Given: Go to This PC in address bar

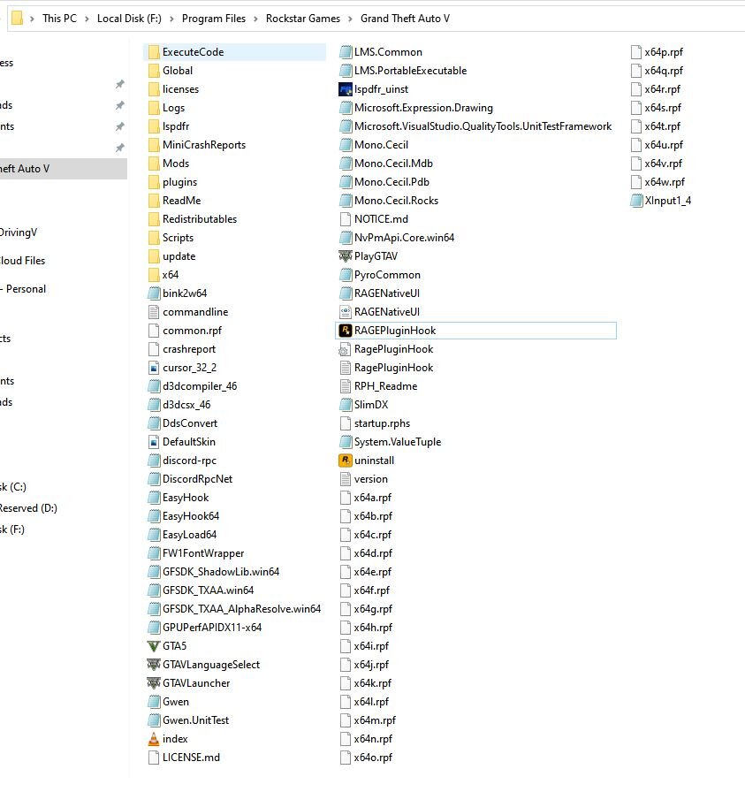Looking at the screenshot, I should click(x=59, y=19).
